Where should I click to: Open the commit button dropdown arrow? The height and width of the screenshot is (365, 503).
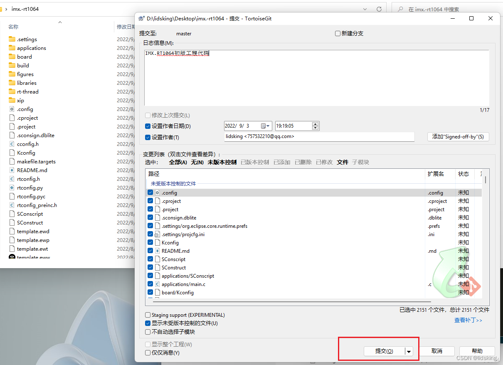408,351
